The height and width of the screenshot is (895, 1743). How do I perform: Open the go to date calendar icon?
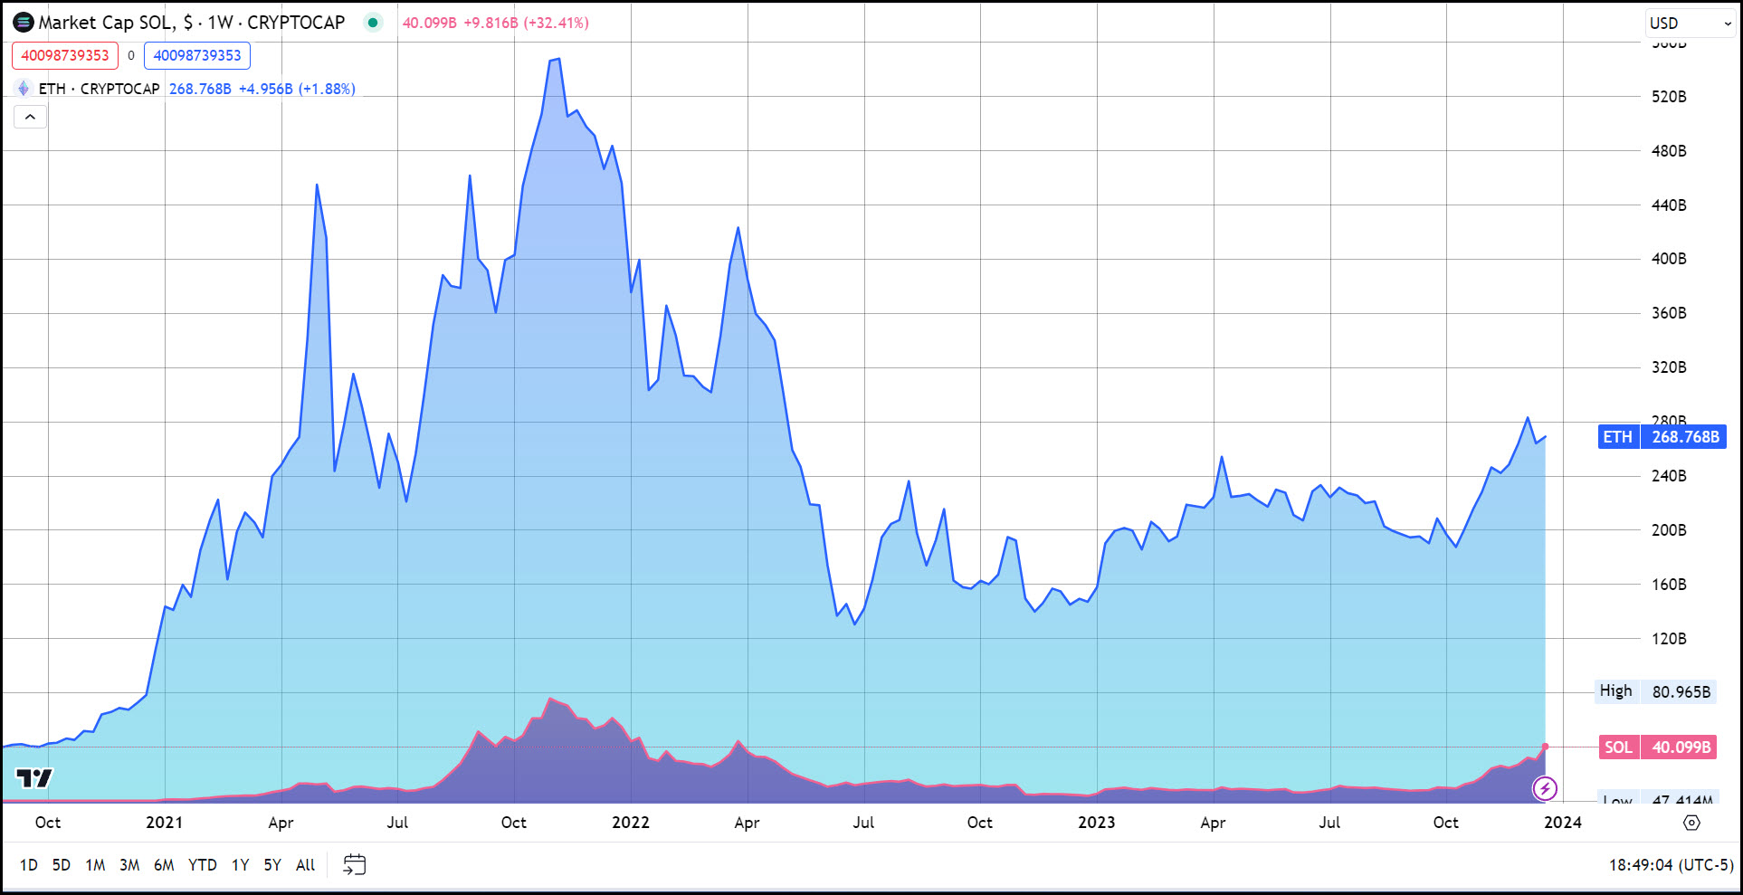tap(354, 865)
